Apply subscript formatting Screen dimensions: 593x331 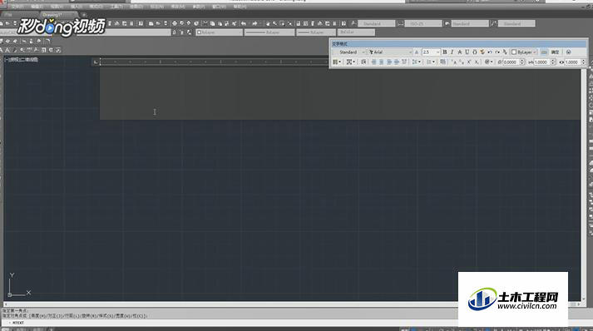pos(477,62)
